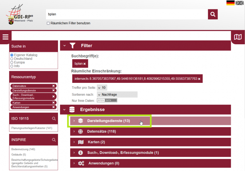Image resolution: width=245 pixels, height=171 pixels.
Task: Remove the Darstellungsdienste resource type filter
Action: tap(54, 90)
